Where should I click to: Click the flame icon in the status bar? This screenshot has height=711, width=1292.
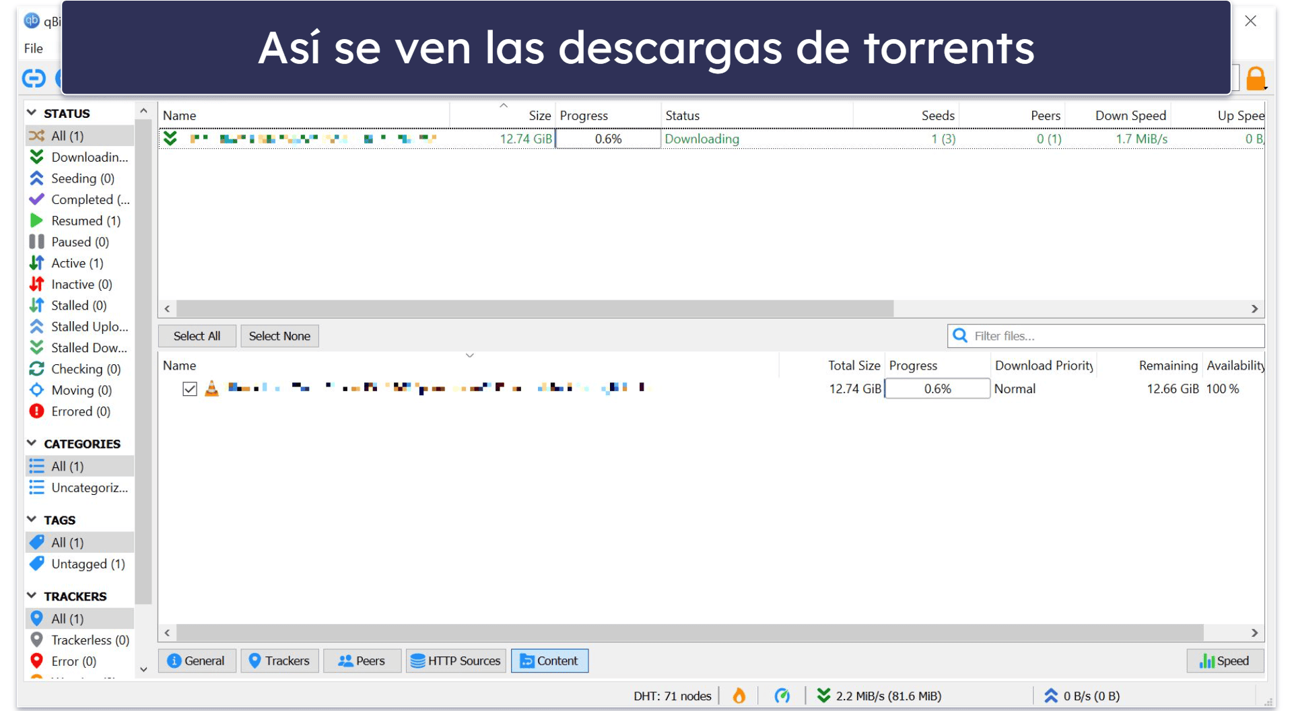click(738, 696)
